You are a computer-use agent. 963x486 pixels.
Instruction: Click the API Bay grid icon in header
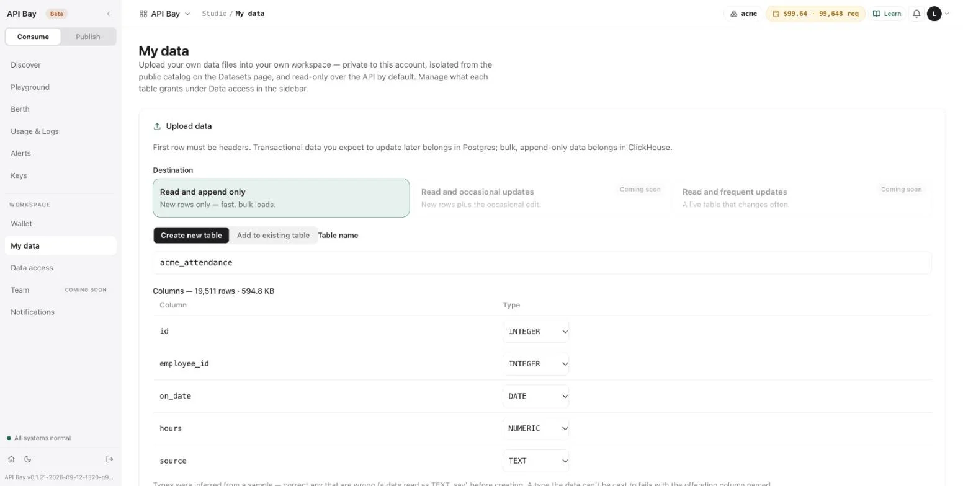[143, 14]
